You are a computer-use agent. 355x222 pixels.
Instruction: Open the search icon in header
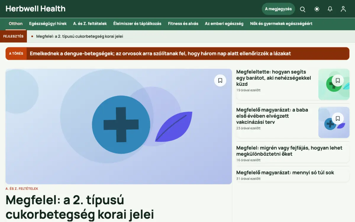[x=303, y=9]
